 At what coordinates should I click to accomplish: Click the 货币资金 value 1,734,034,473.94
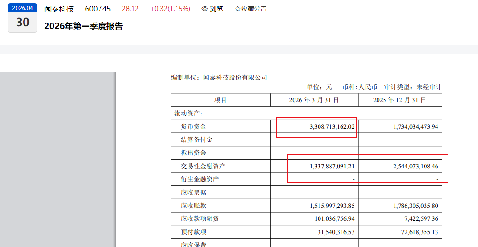[x=408, y=126]
